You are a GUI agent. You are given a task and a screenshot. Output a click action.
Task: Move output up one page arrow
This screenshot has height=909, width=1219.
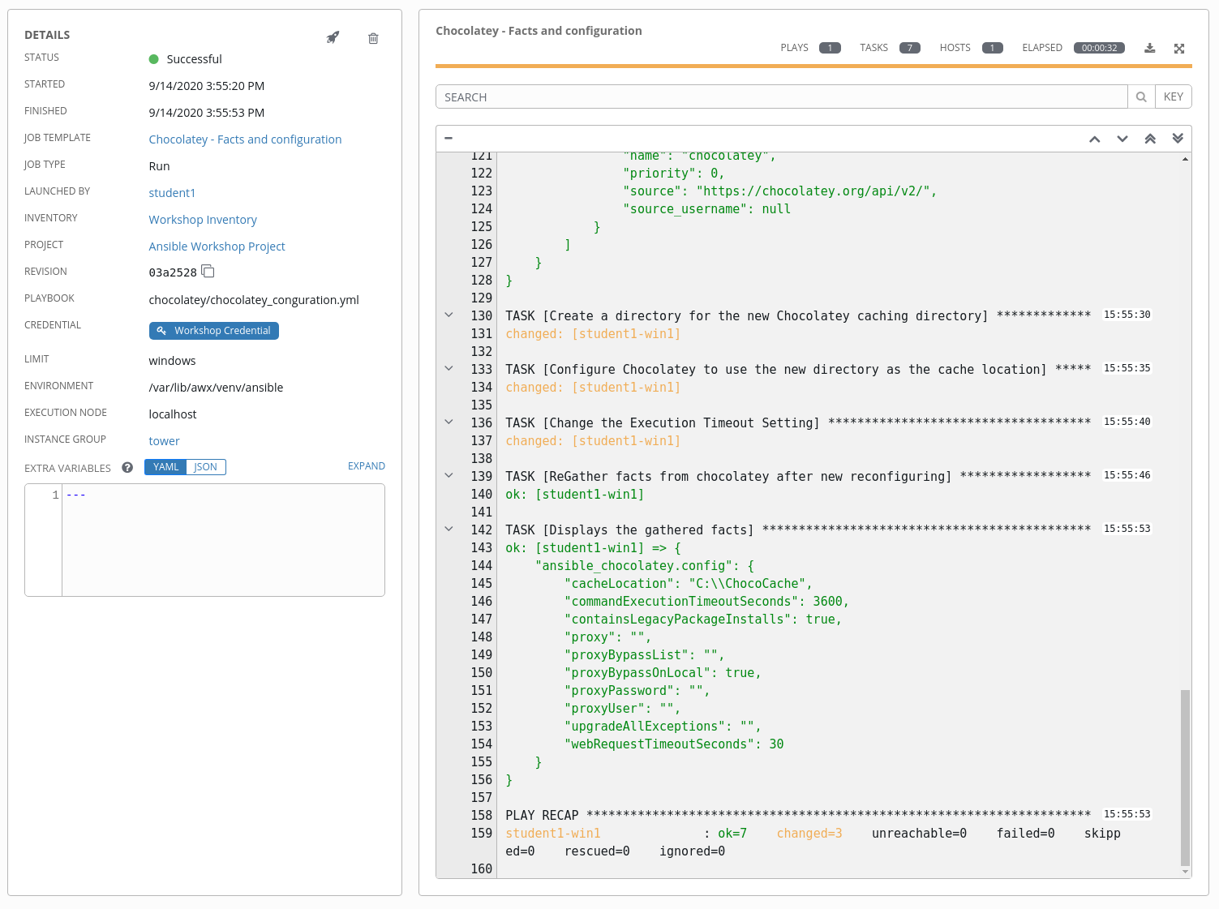pyautogui.click(x=1094, y=139)
